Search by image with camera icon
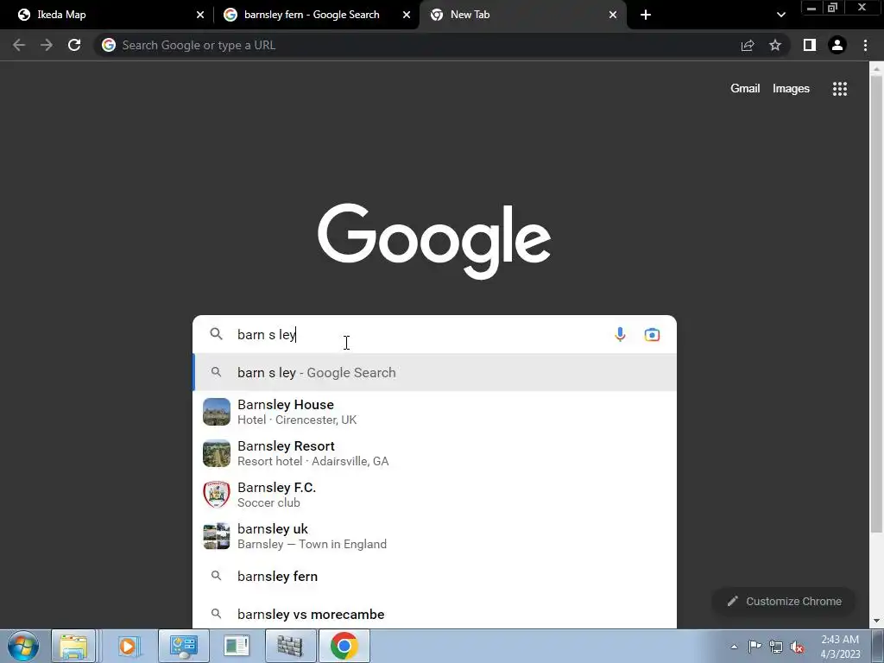The width and height of the screenshot is (884, 663). click(652, 334)
